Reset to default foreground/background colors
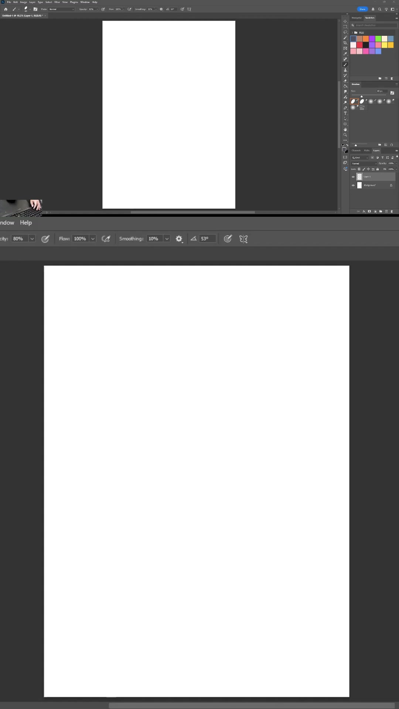This screenshot has height=709, width=399. point(343,145)
